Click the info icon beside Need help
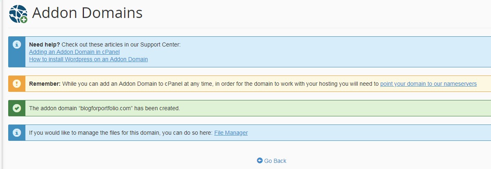Image resolution: width=491 pixels, height=169 pixels. 17,44
